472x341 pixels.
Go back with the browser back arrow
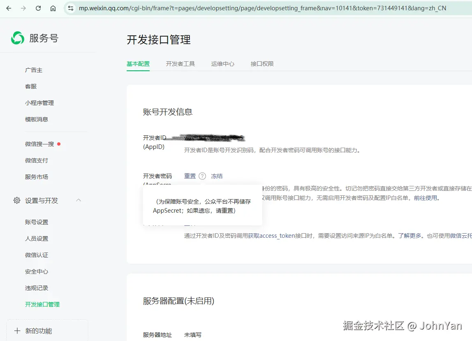[9, 8]
